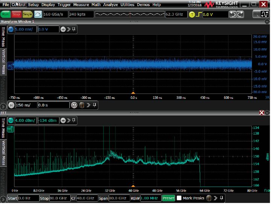Toggle the FFT function f10 button
Viewport: 271px width, 204px height.
coord(11,121)
